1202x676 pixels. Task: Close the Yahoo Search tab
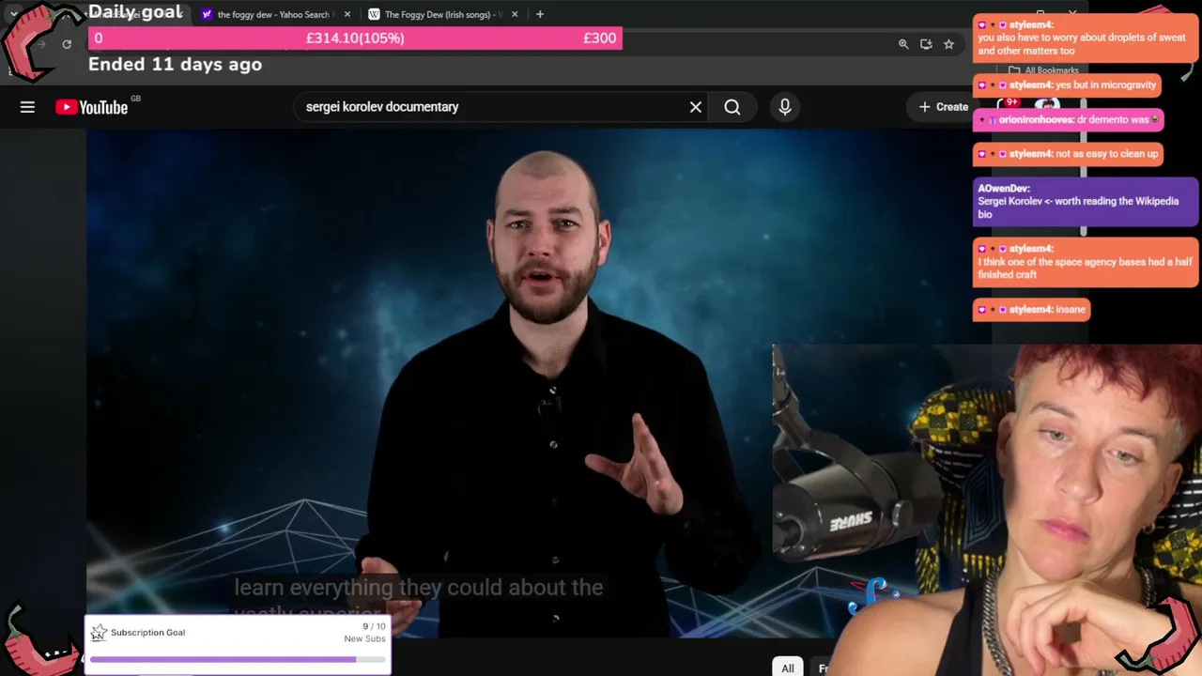(x=347, y=14)
